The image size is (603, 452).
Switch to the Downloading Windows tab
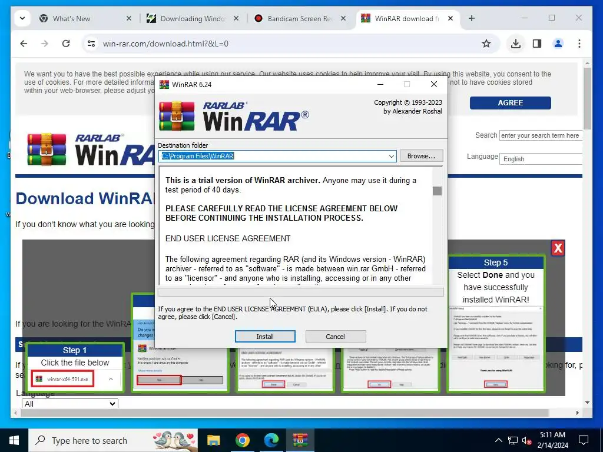[x=193, y=18]
